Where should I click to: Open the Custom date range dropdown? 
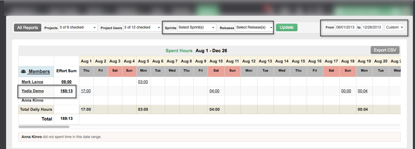point(395,27)
